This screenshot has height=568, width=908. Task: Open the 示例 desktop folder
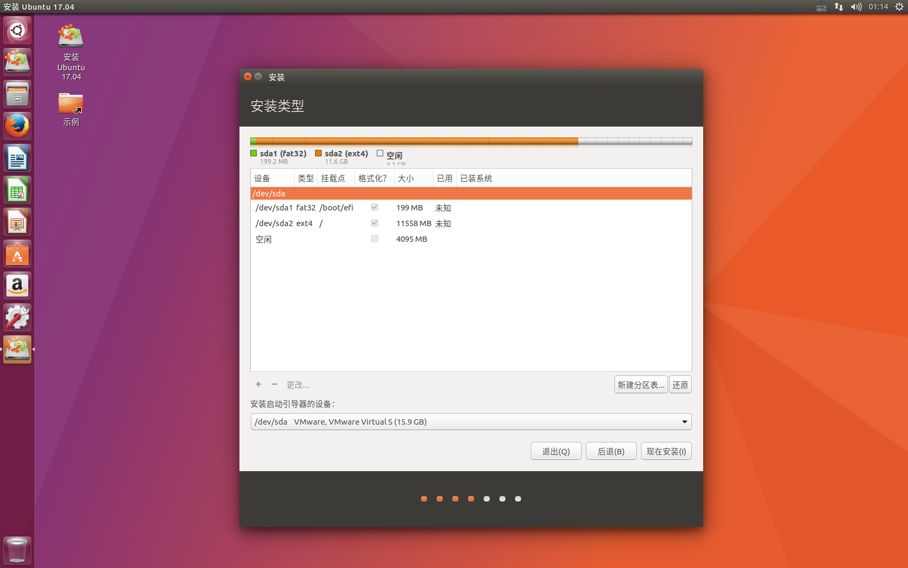(71, 109)
